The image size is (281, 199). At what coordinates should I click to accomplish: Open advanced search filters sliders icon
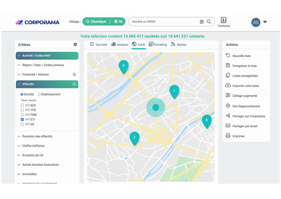point(202,22)
